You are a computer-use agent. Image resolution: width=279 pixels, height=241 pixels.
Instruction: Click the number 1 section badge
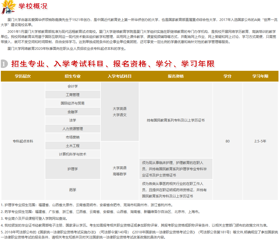pos(4,64)
